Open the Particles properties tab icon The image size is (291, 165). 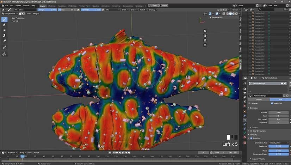pos(244,120)
